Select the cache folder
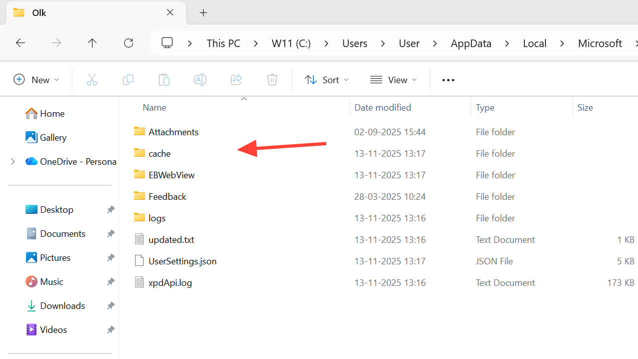The image size is (638, 359). pos(160,154)
